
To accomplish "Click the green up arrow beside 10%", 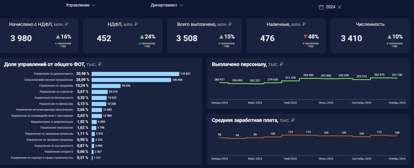I will [389, 37].
